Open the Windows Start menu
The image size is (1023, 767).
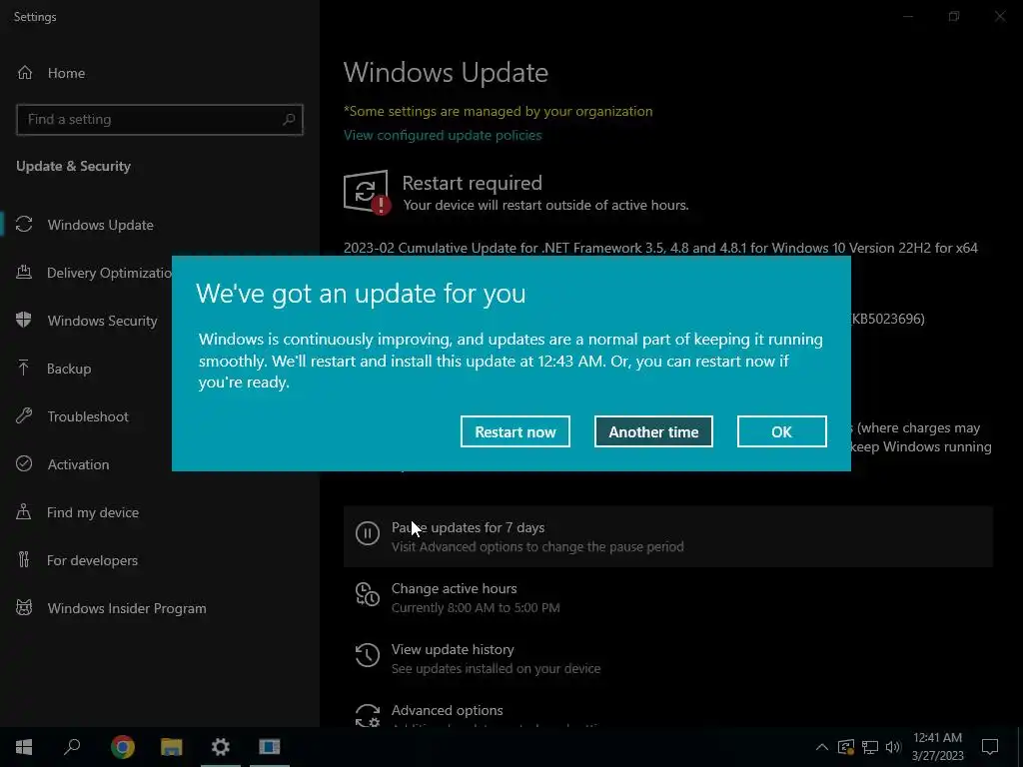tap(24, 747)
